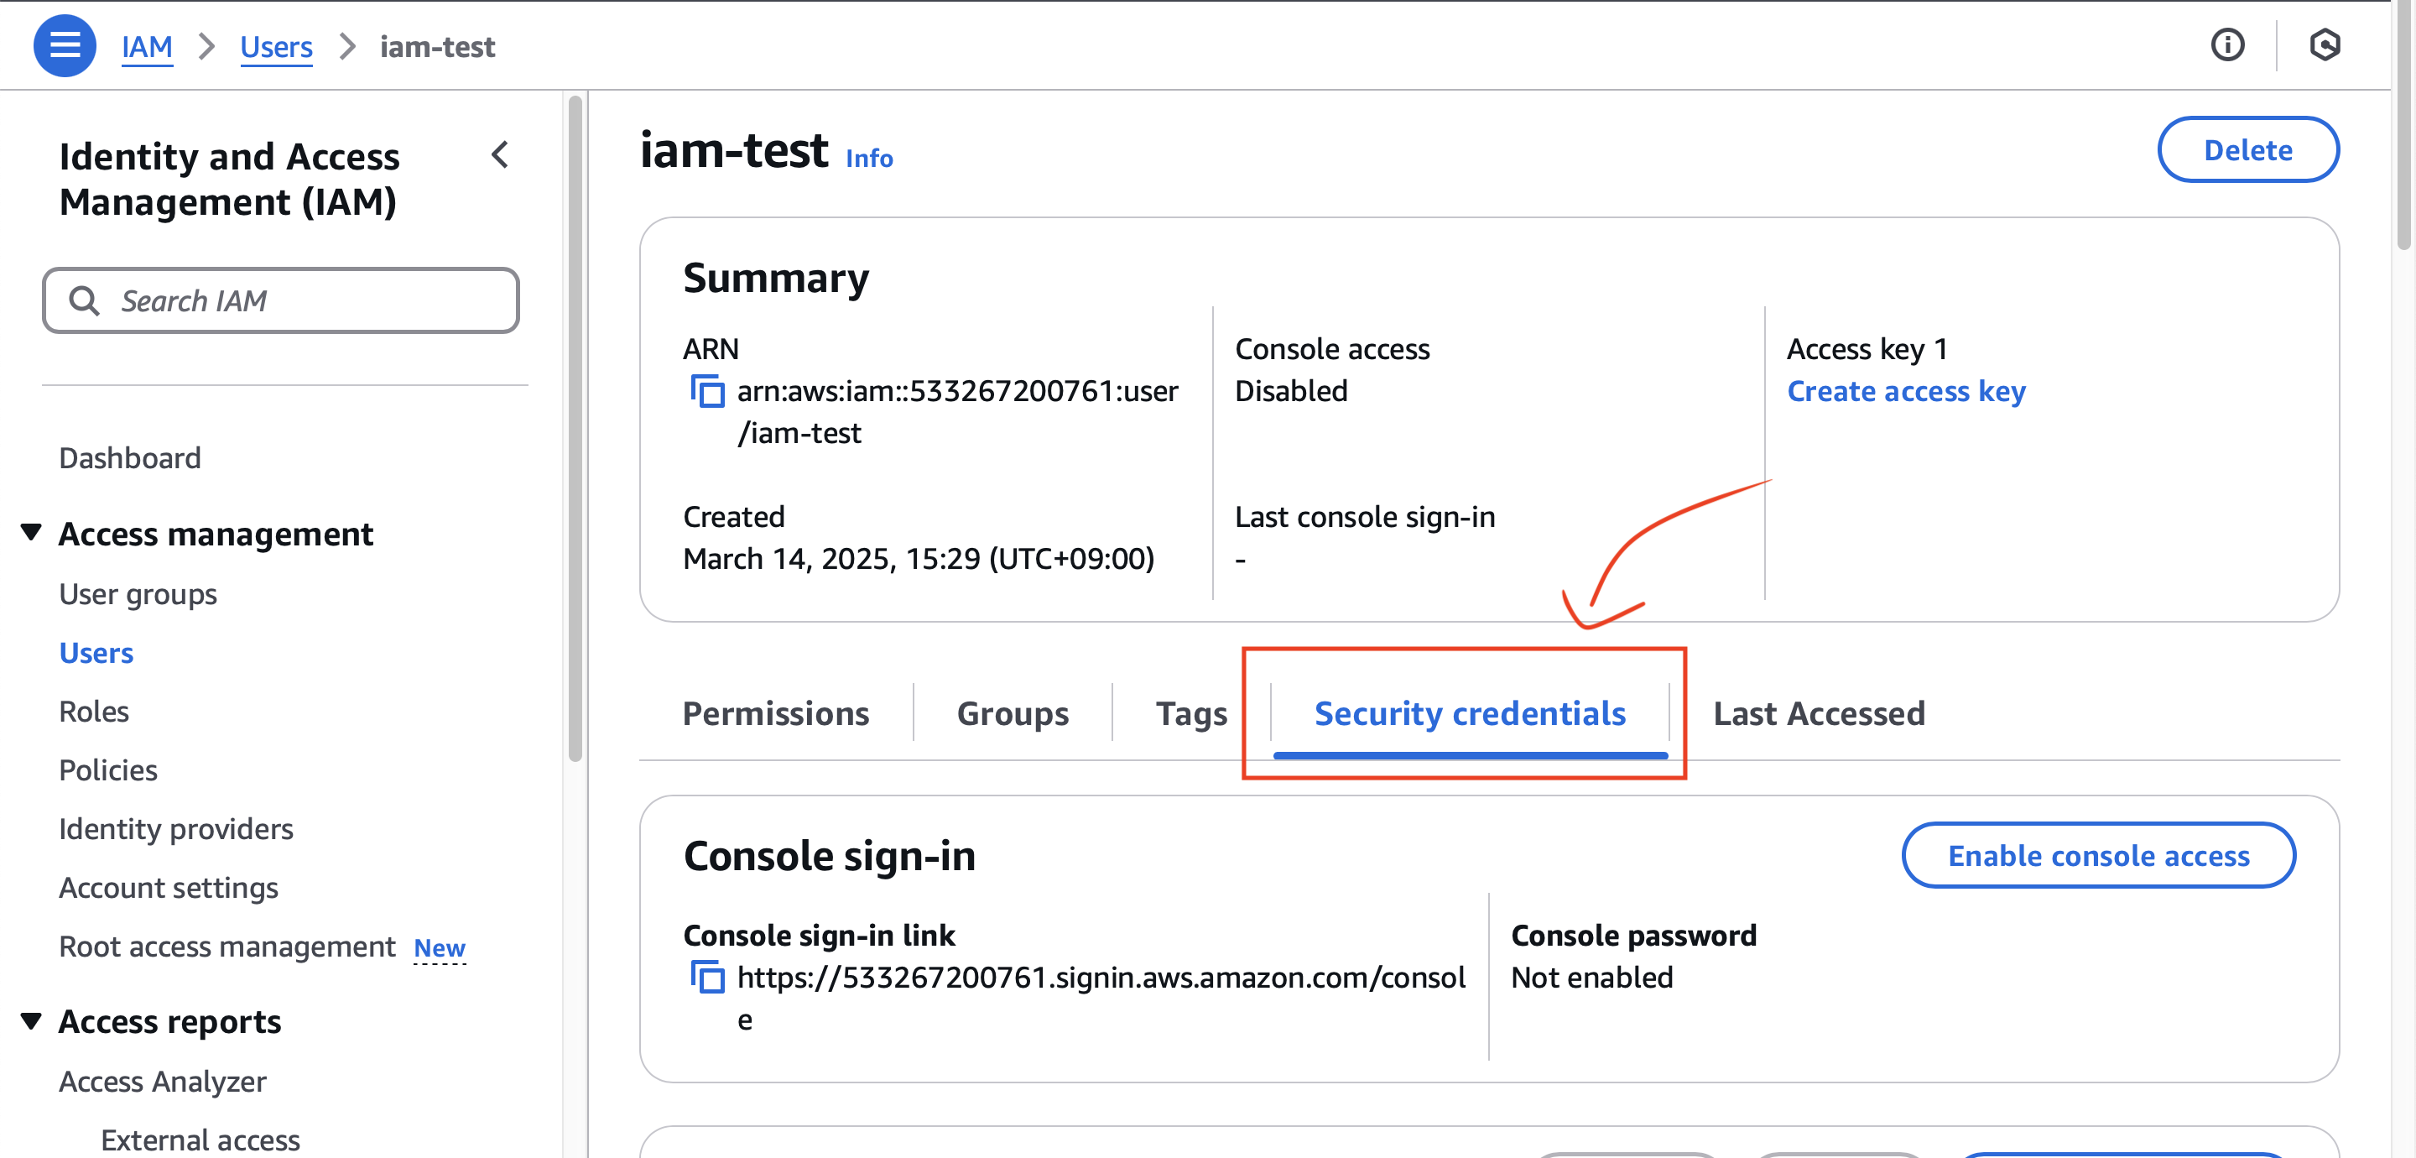
Task: Open Identity providers in the sidebar
Action: 176,828
